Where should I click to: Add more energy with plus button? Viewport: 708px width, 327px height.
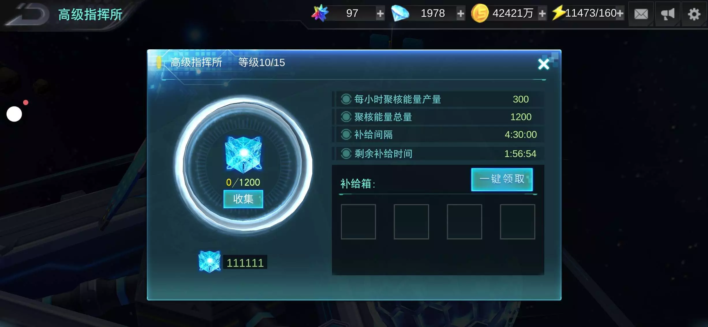(619, 13)
